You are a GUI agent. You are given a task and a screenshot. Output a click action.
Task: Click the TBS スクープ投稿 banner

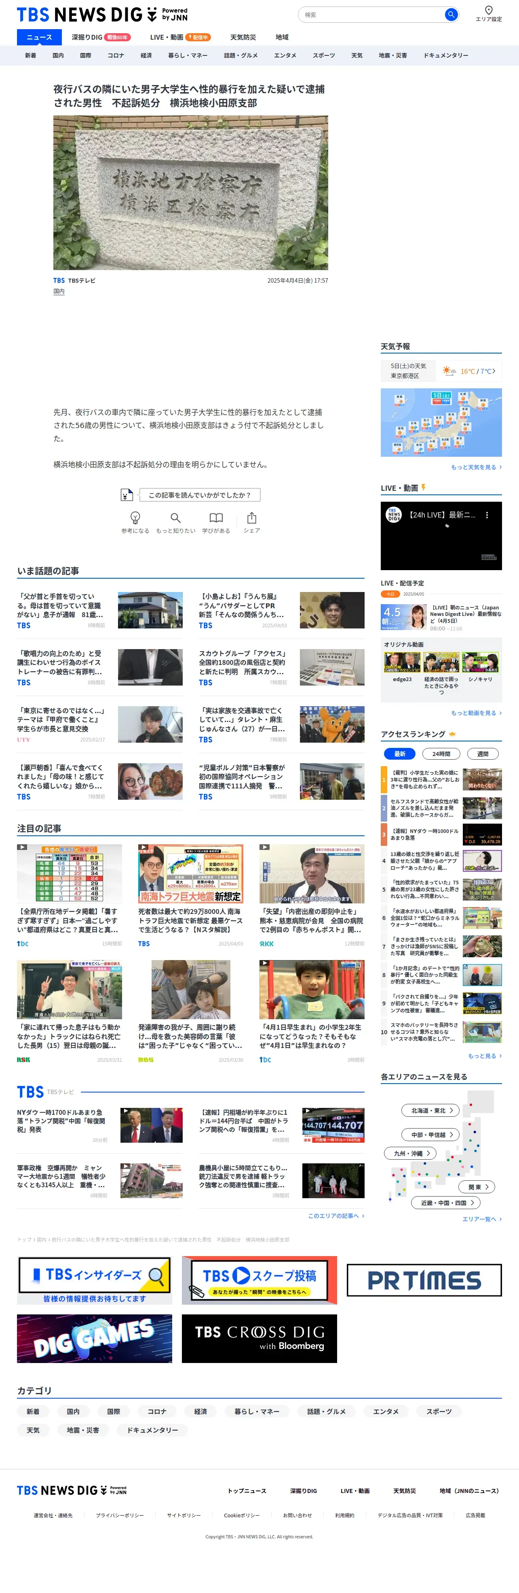click(x=259, y=1280)
